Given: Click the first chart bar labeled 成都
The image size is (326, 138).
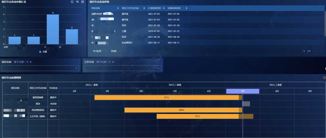Looking at the screenshot, I should pos(15,40).
